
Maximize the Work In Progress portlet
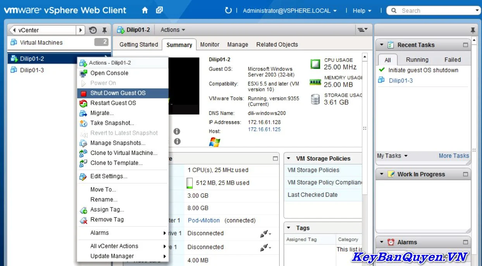(x=465, y=174)
